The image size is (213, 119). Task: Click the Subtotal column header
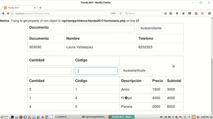[174, 81]
